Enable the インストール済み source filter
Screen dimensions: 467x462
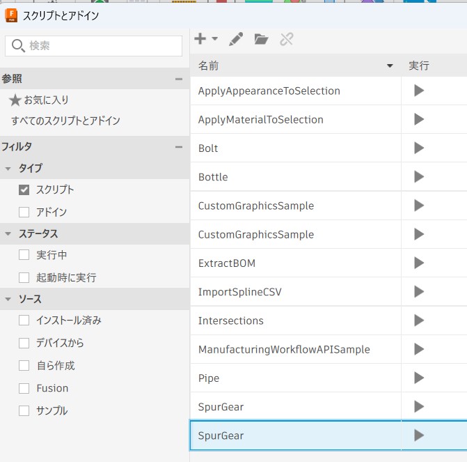(x=24, y=321)
